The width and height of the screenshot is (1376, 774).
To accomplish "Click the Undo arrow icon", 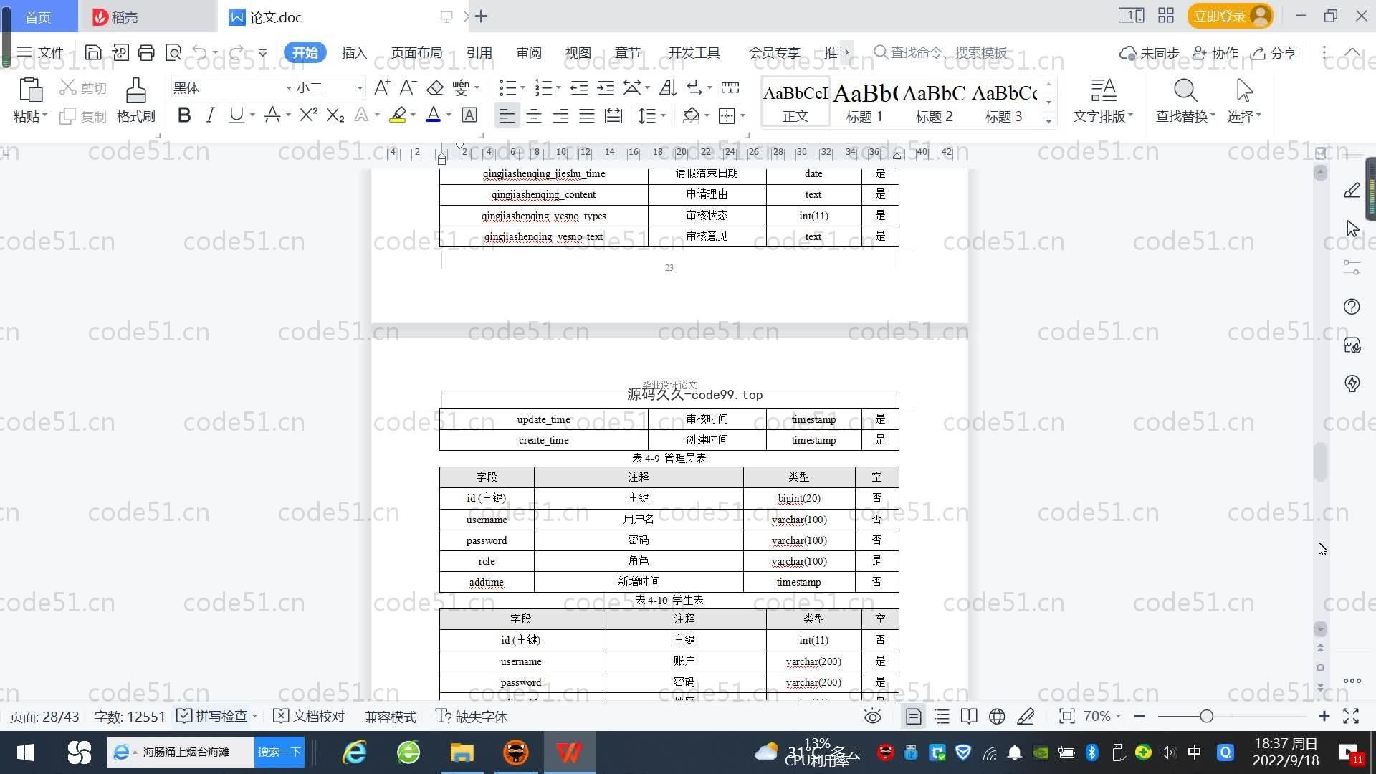I will point(200,52).
